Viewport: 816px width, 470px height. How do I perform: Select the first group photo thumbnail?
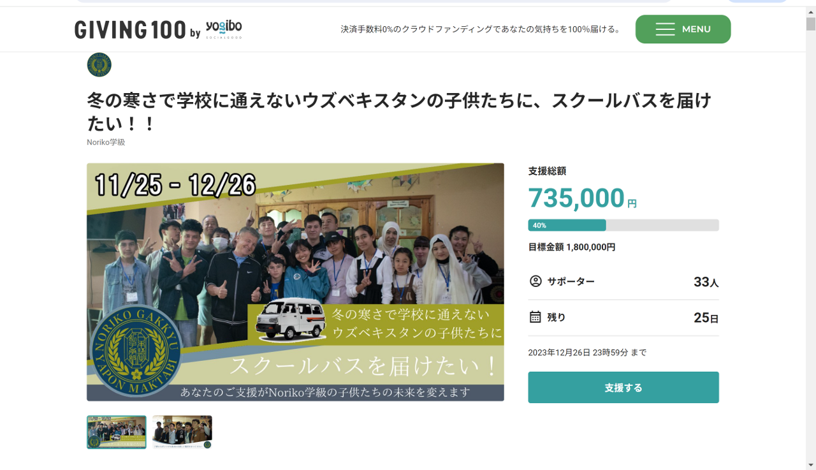pyautogui.click(x=117, y=432)
